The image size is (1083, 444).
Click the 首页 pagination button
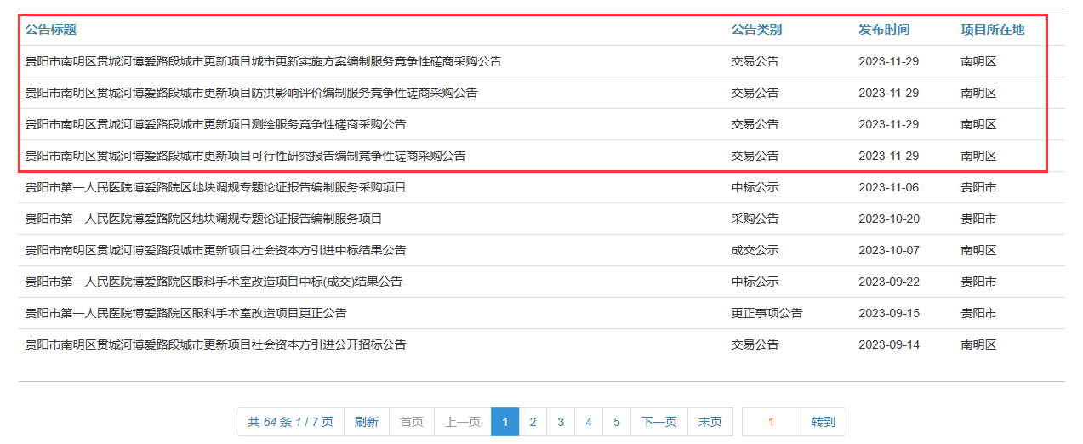(412, 422)
